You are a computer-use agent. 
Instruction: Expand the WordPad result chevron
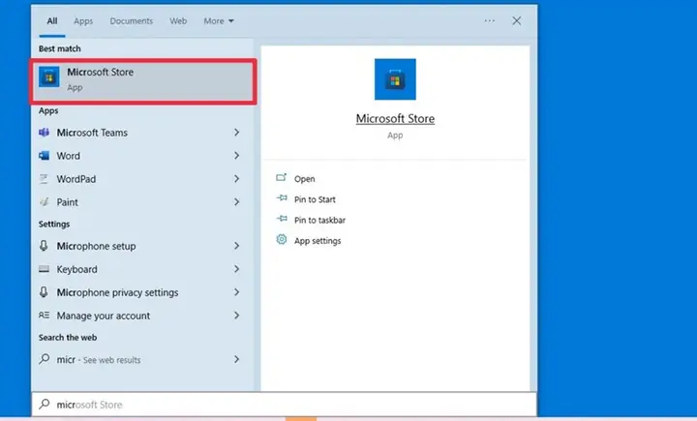(x=237, y=179)
